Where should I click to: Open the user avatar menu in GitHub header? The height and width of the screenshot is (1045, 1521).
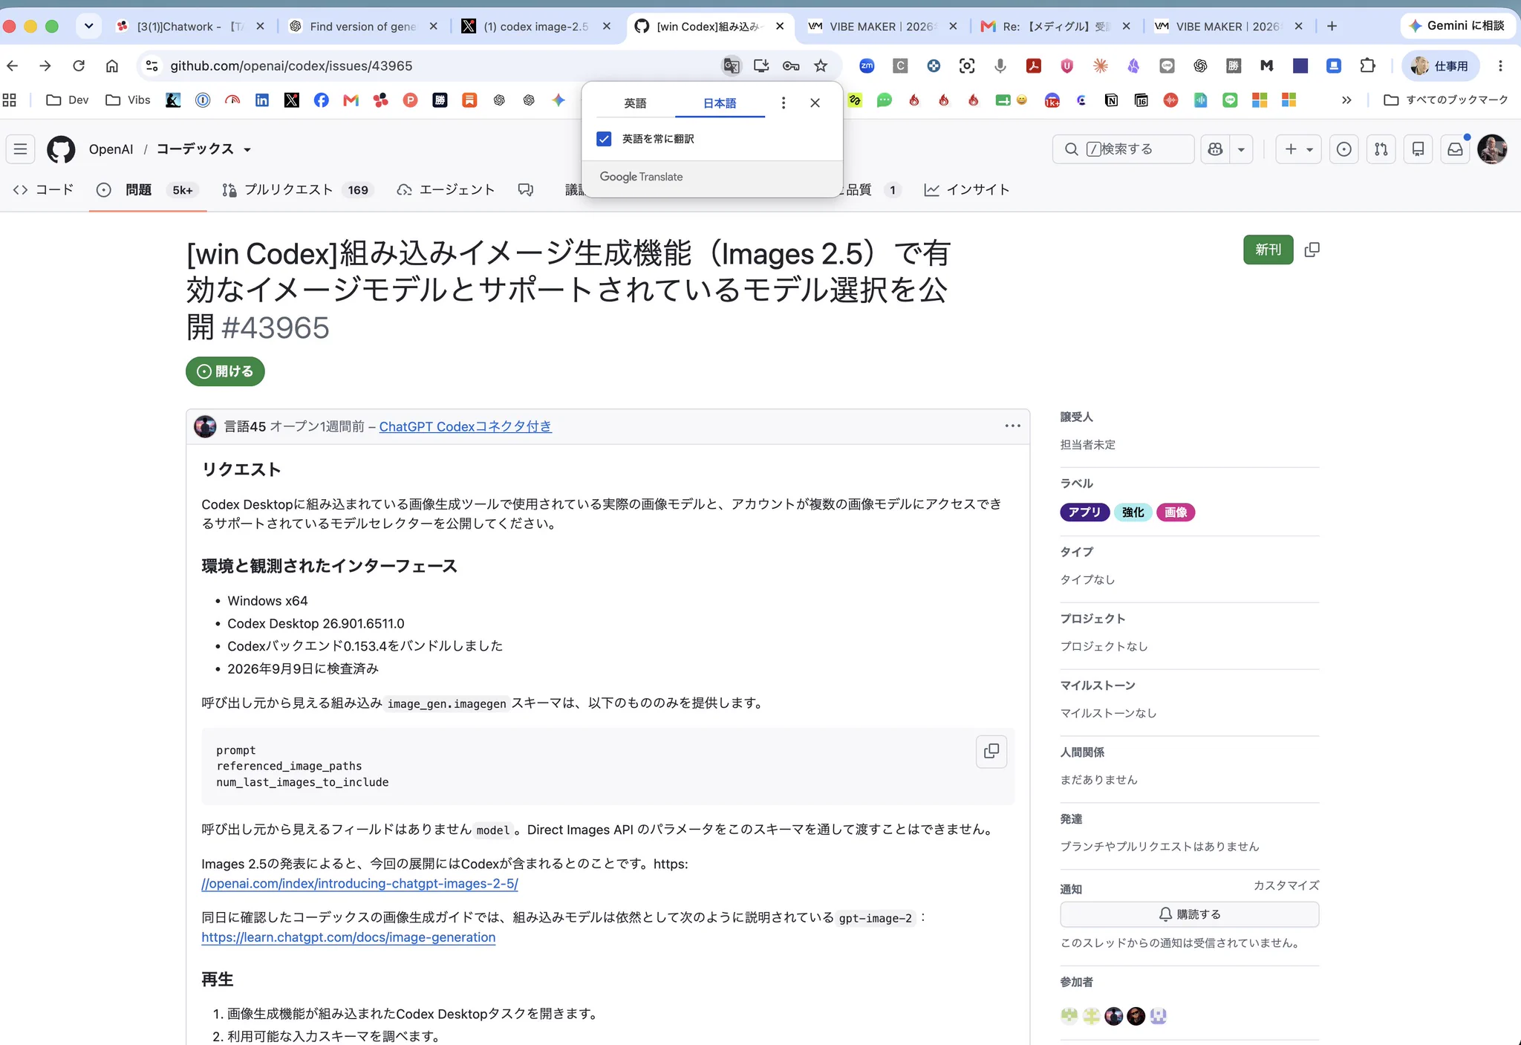pyautogui.click(x=1492, y=149)
